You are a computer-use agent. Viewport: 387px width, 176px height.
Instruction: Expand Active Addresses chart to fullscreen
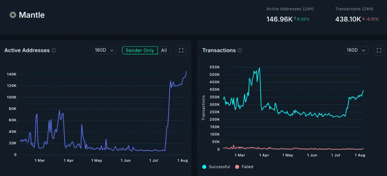tap(181, 50)
